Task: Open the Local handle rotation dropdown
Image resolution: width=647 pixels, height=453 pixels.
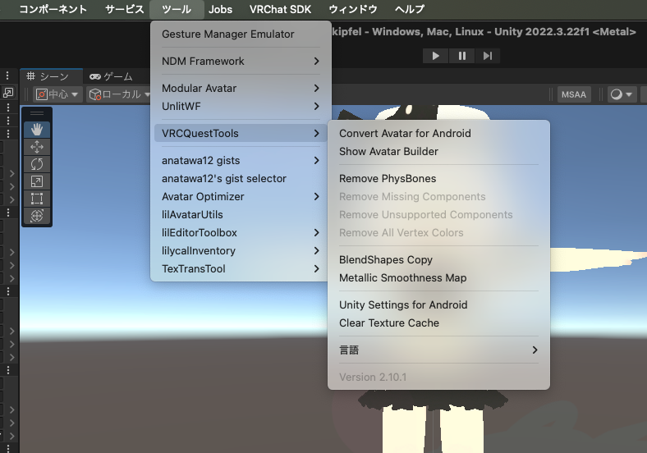Action: point(119,94)
